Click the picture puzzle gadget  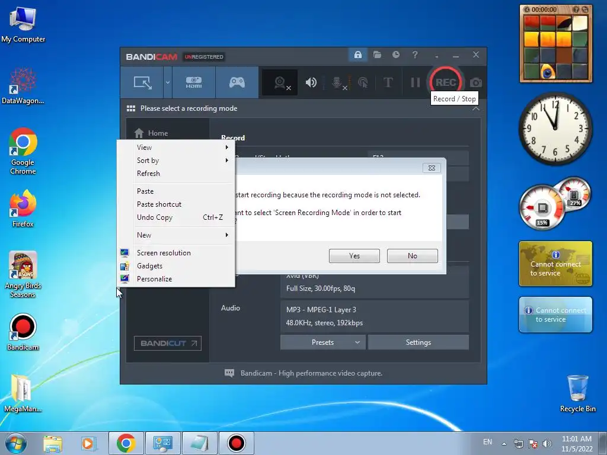click(556, 44)
